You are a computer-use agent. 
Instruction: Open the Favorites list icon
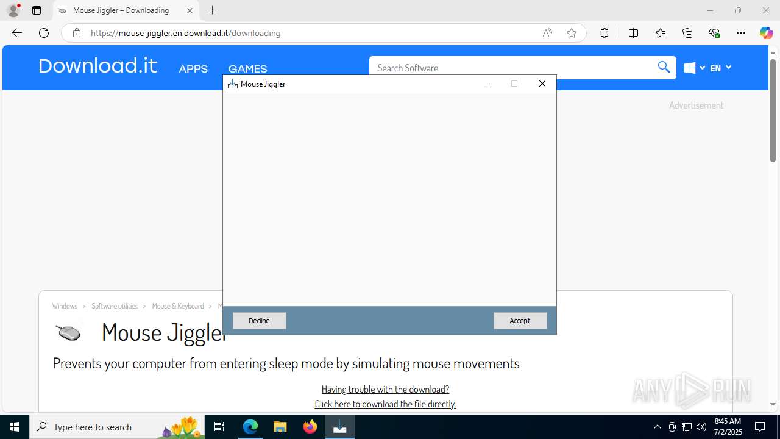(x=661, y=33)
